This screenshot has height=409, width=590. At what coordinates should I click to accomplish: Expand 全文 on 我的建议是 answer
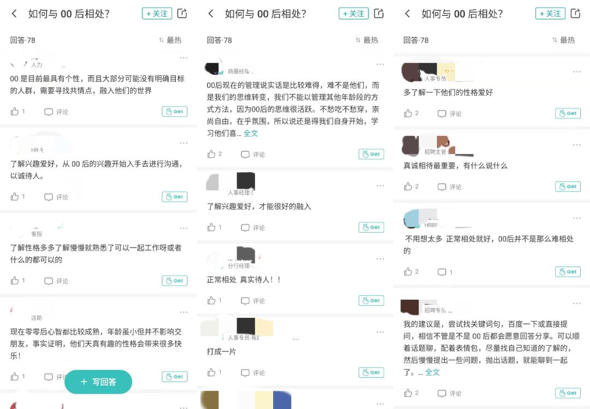(432, 372)
